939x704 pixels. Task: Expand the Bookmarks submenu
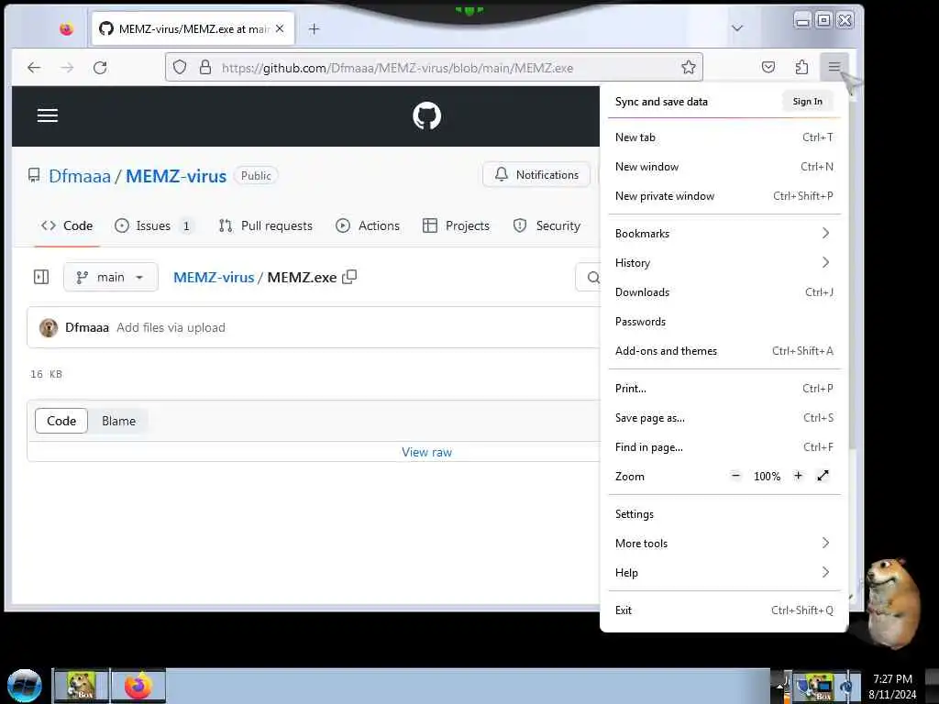point(724,233)
